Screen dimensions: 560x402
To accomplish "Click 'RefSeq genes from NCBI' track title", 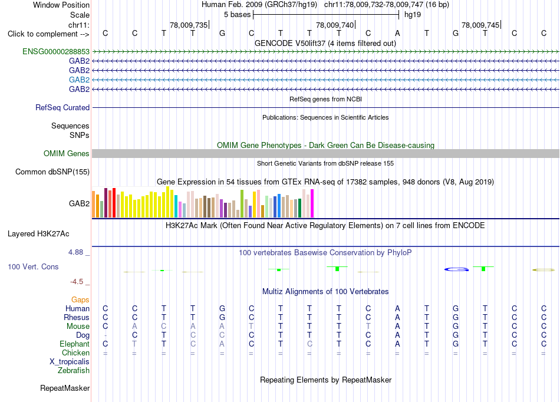I will [x=326, y=99].
